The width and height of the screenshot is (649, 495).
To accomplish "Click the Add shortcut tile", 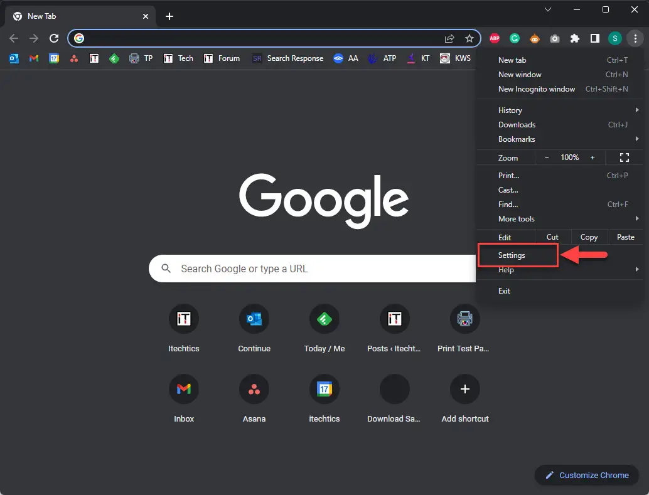I will (x=465, y=398).
